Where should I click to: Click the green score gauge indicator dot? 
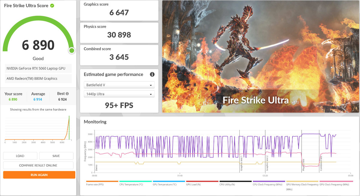point(72,50)
